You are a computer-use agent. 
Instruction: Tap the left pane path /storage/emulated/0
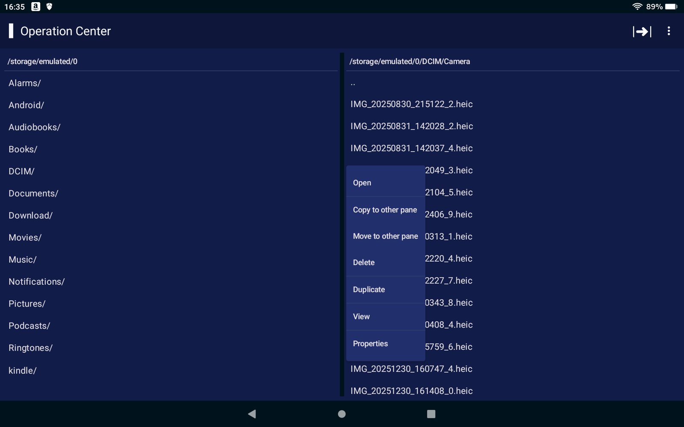[x=42, y=61]
